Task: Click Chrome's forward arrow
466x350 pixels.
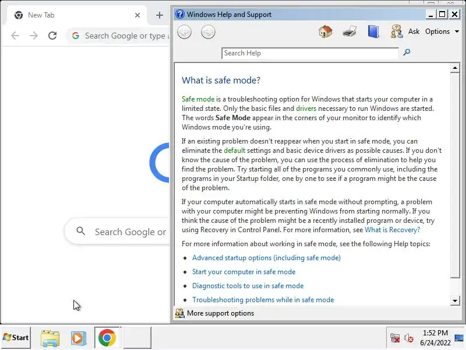Action: [x=34, y=36]
